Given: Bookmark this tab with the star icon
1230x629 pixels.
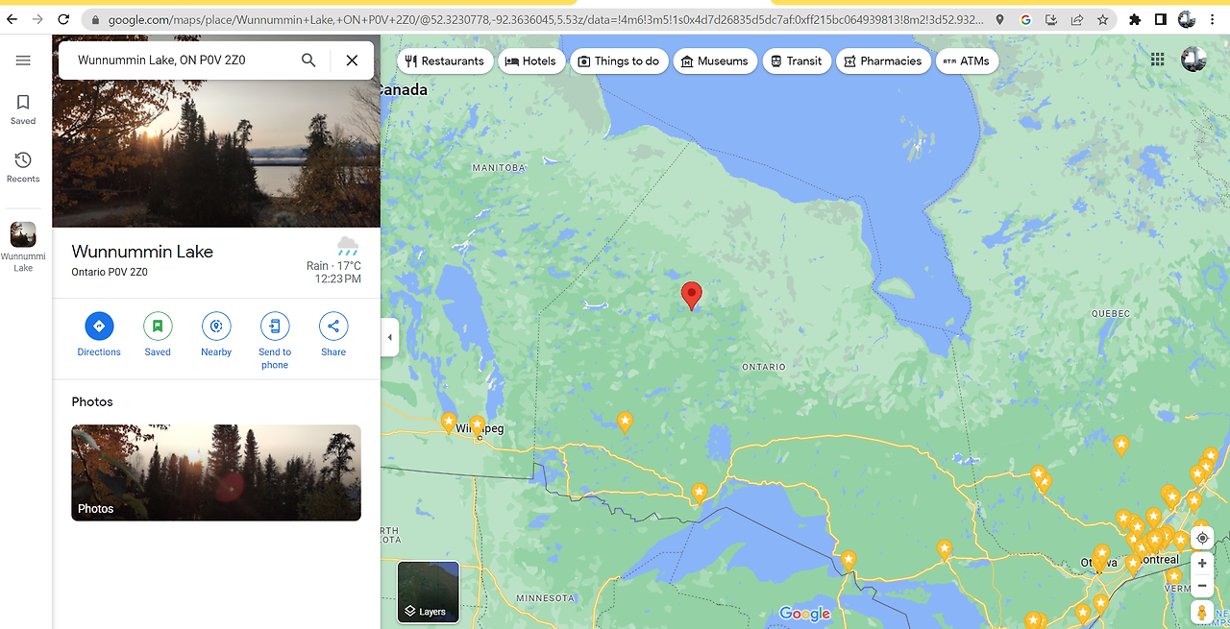Looking at the screenshot, I should click(1102, 19).
